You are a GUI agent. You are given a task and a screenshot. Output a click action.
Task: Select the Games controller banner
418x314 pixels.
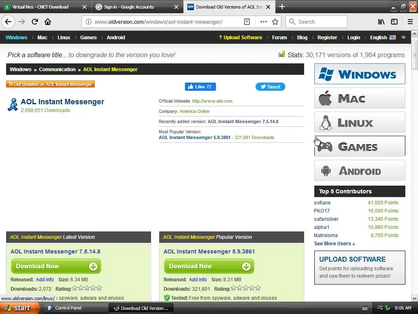pos(360,146)
